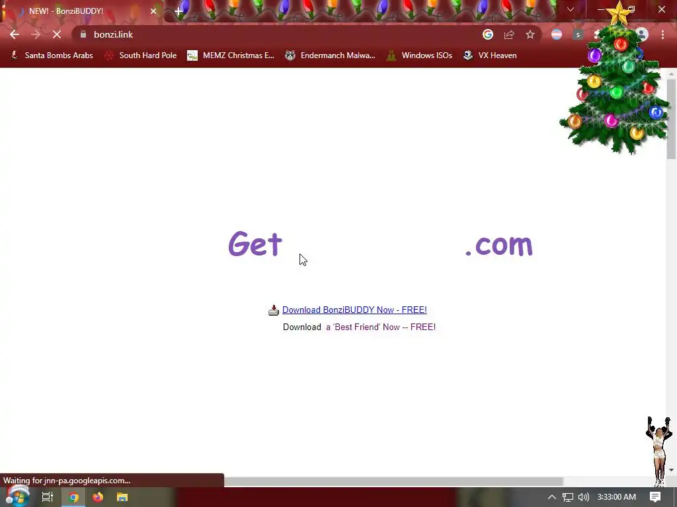Open the Windows Start button

17,496
